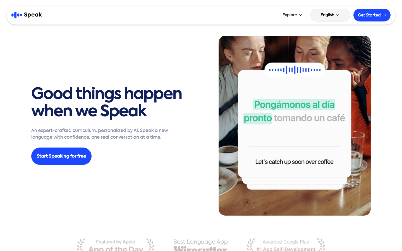This screenshot has height=251, width=402.
Task: Click the Speak logo in the header
Action: (27, 15)
